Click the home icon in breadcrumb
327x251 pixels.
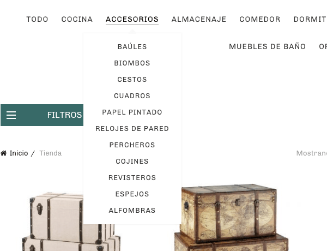click(4, 153)
